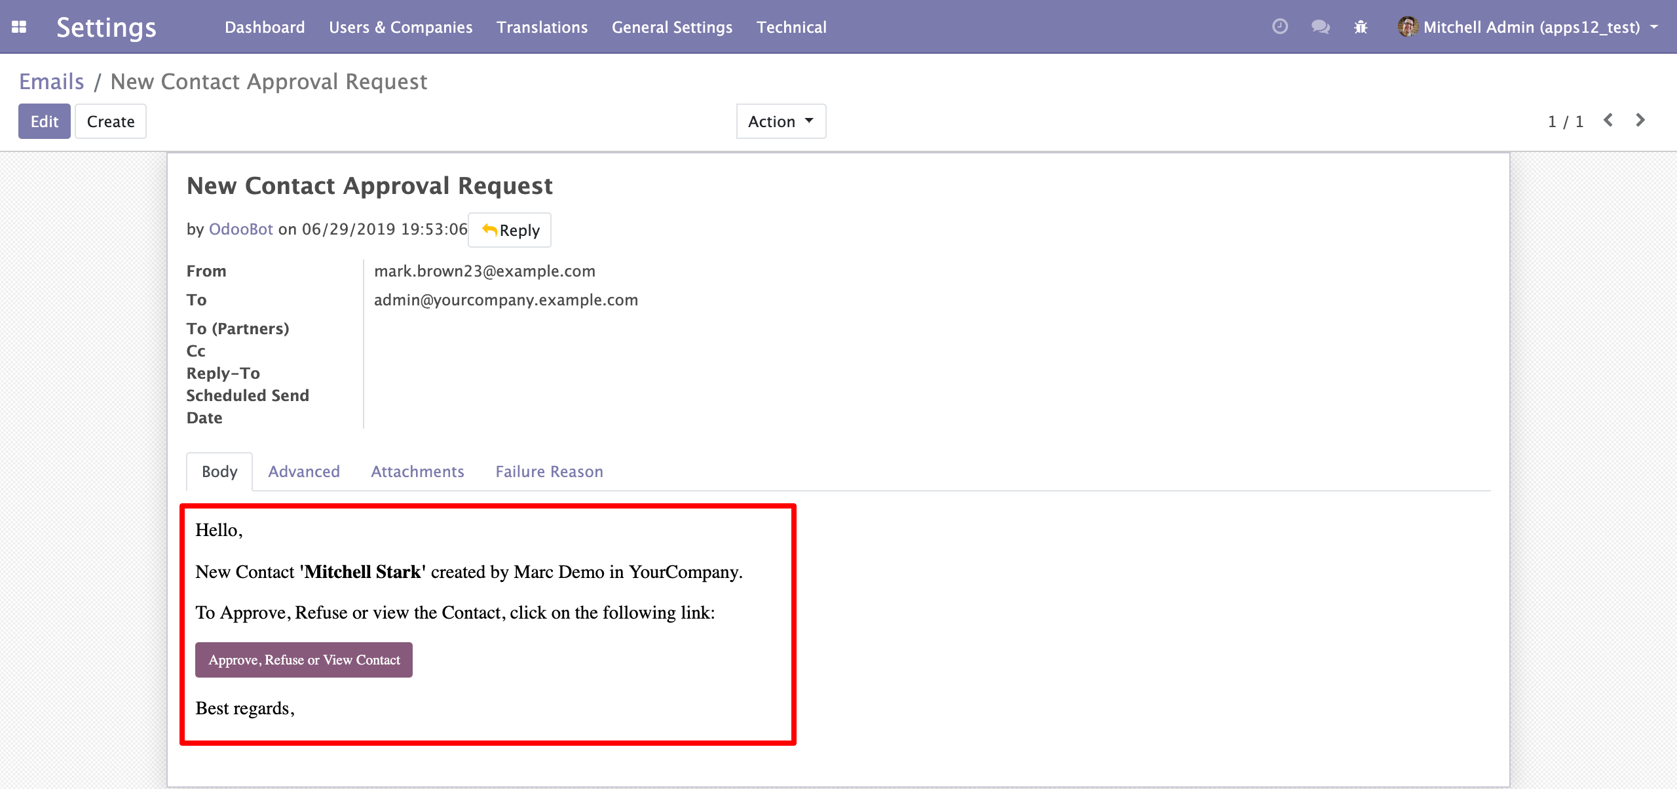Expand the Action dropdown
This screenshot has width=1677, height=789.
(x=781, y=121)
